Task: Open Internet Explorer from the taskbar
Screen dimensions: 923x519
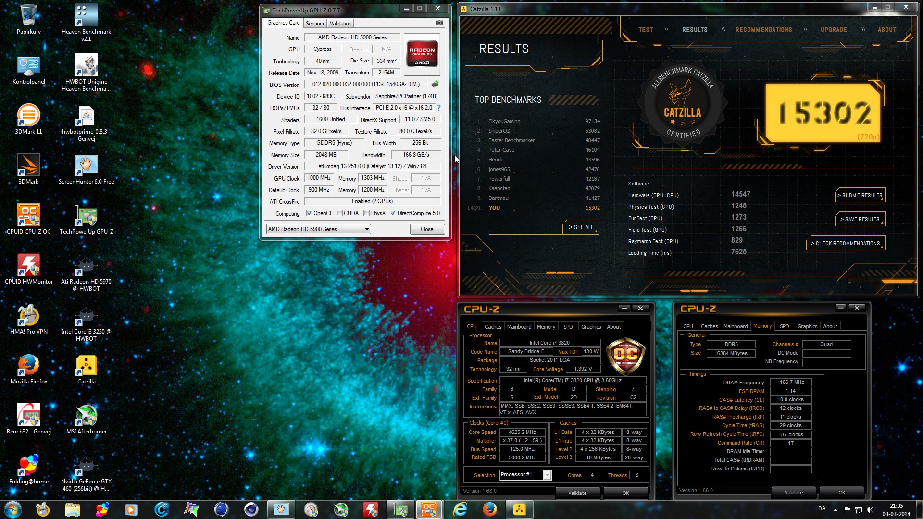Action: (x=460, y=509)
